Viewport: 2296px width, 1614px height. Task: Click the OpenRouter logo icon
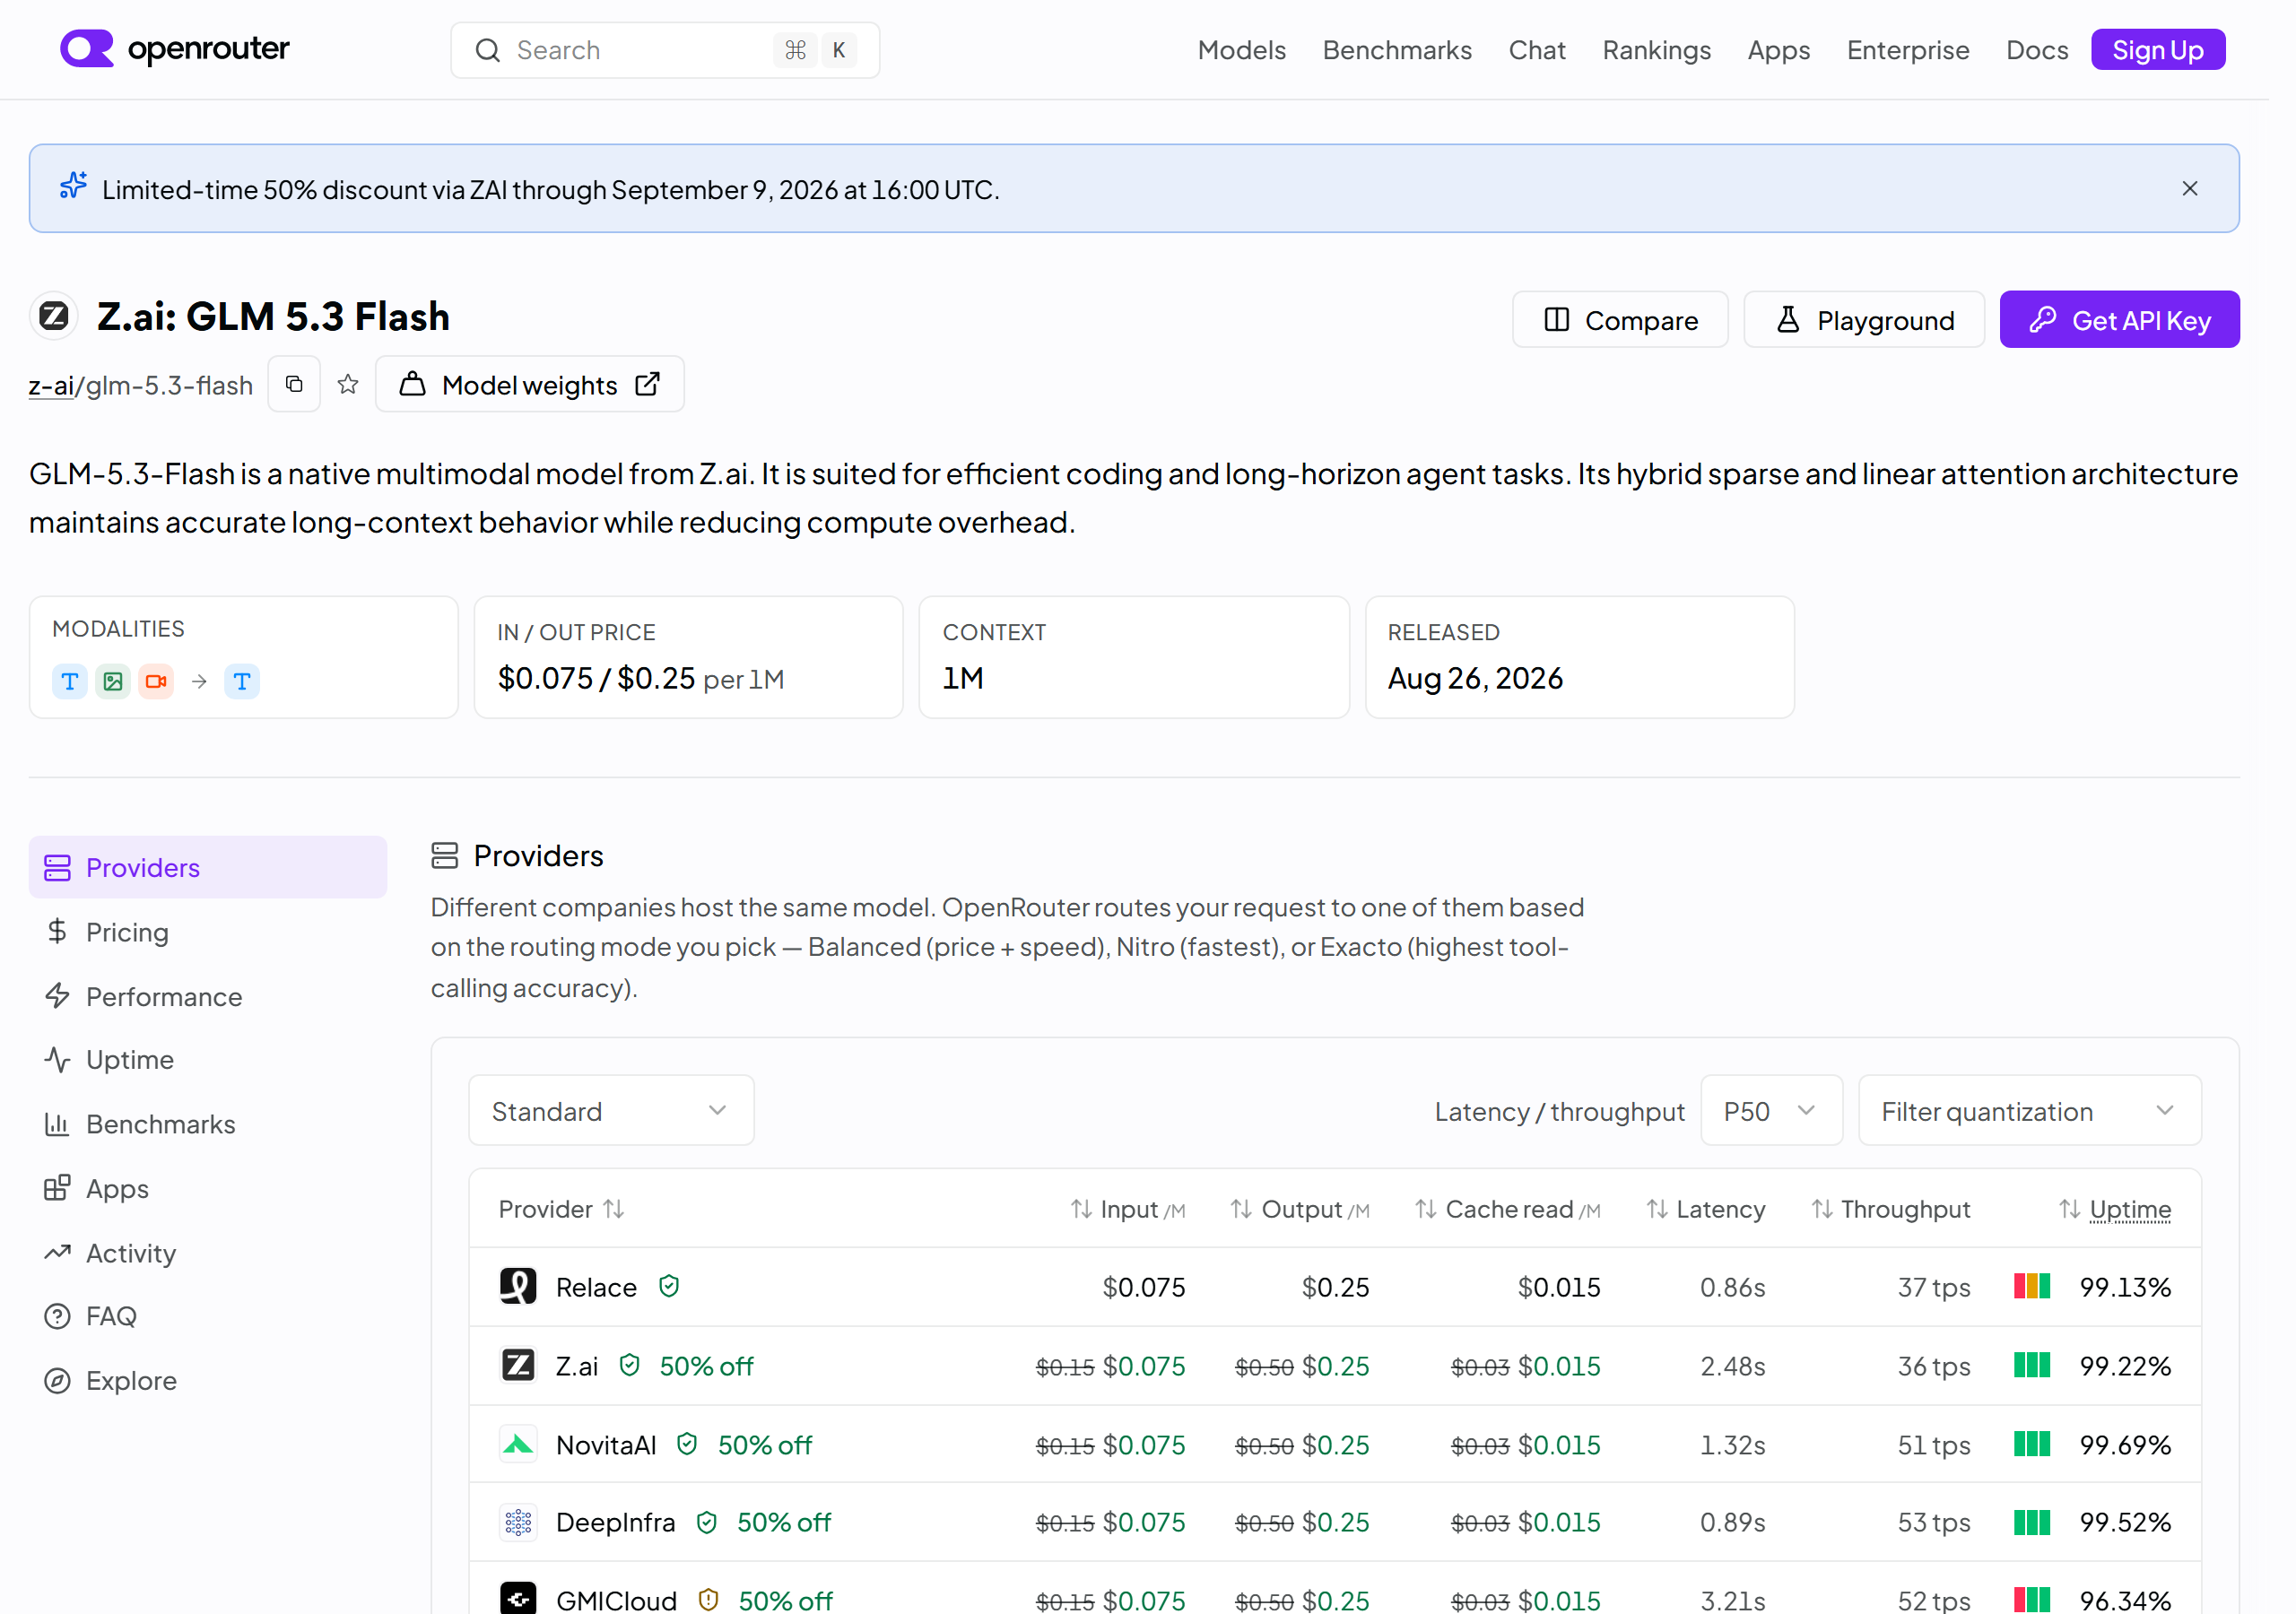pos(87,48)
